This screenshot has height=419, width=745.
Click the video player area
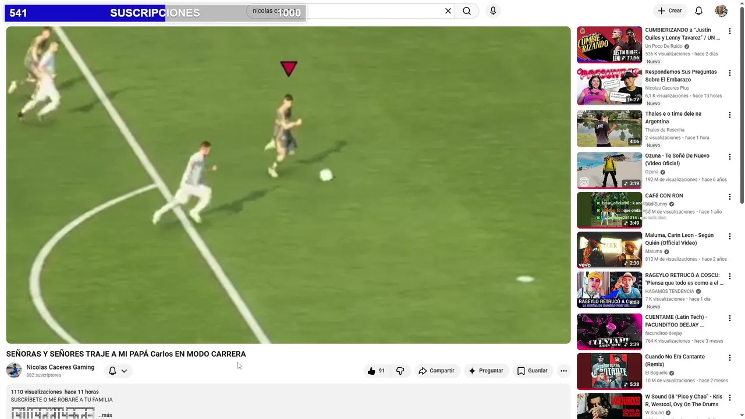coord(288,185)
